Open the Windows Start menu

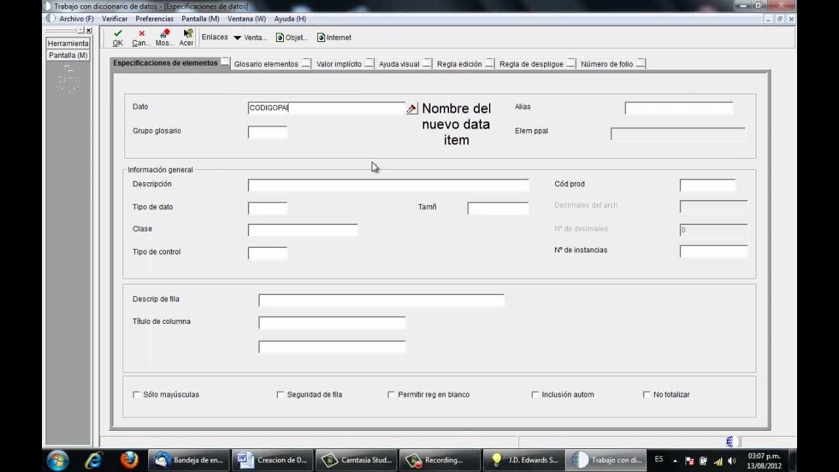click(58, 460)
